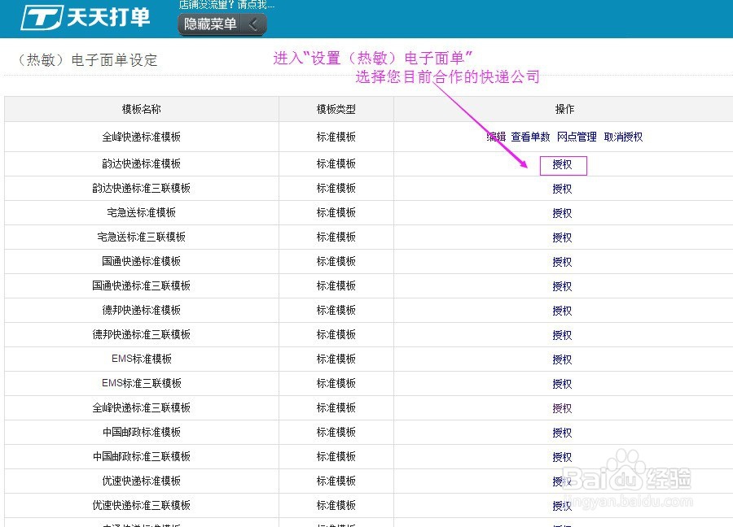The width and height of the screenshot is (733, 527).
Task: Click 编辑 for 全峰快递标准模板
Action: pyautogui.click(x=496, y=137)
